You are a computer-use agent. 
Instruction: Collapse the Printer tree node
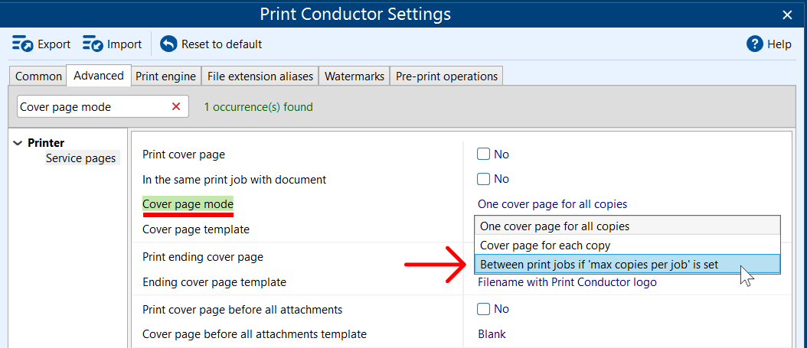click(18, 143)
